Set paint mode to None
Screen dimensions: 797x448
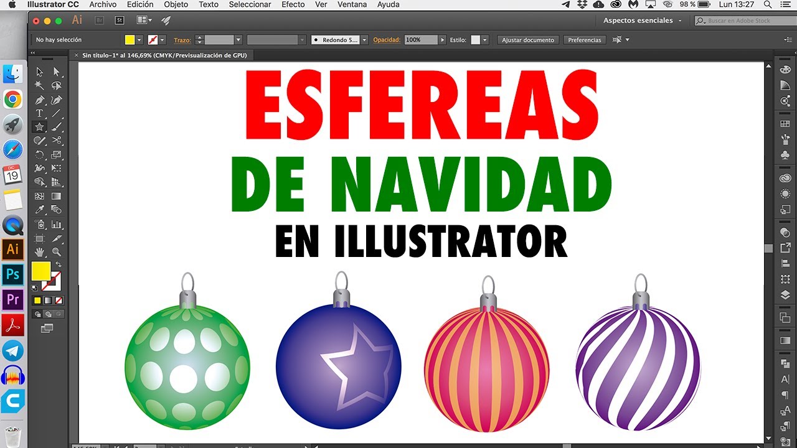(59, 301)
